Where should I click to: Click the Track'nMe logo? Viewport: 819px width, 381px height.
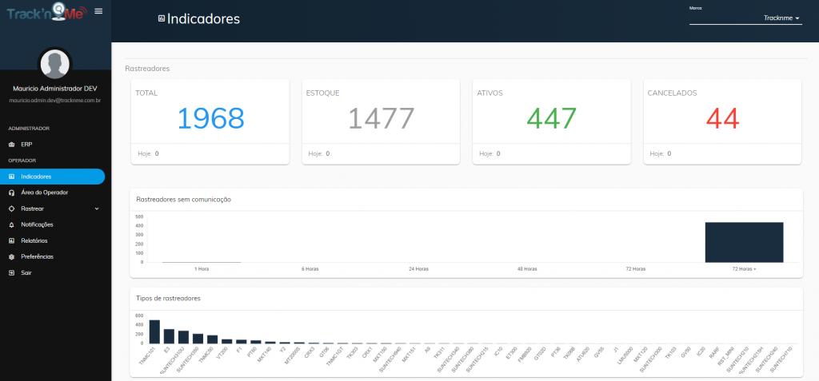pos(46,13)
